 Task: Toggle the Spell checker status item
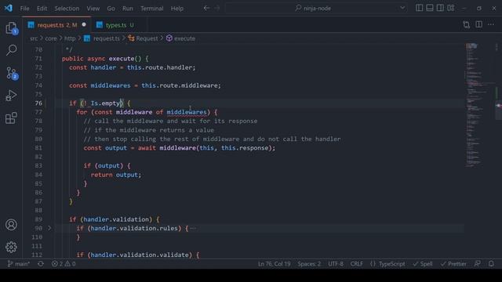pos(423,264)
